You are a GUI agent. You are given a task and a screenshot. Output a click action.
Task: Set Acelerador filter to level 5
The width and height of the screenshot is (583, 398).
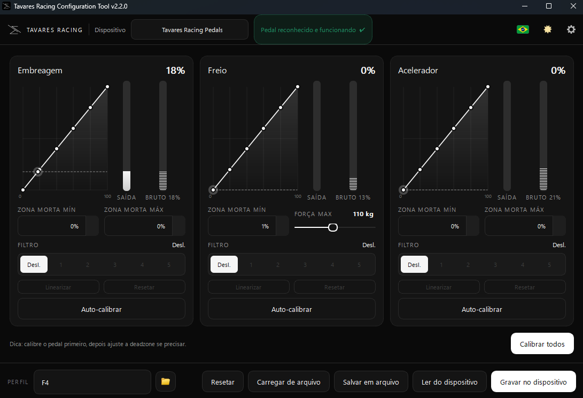tap(549, 265)
